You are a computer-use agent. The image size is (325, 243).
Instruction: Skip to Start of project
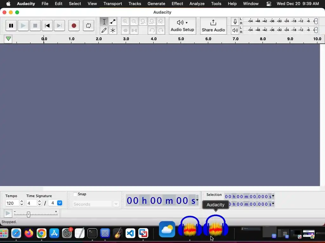click(47, 26)
